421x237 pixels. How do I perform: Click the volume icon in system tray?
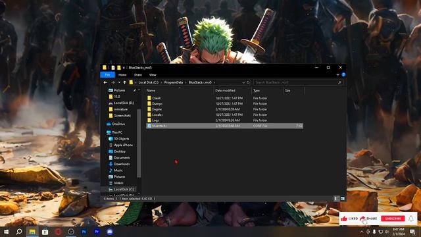coord(387,232)
